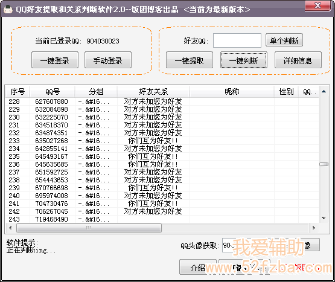Close the window with the X button

coord(318,5)
